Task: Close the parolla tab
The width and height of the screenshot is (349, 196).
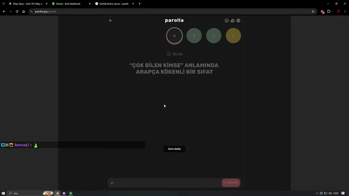Action: tap(133, 4)
